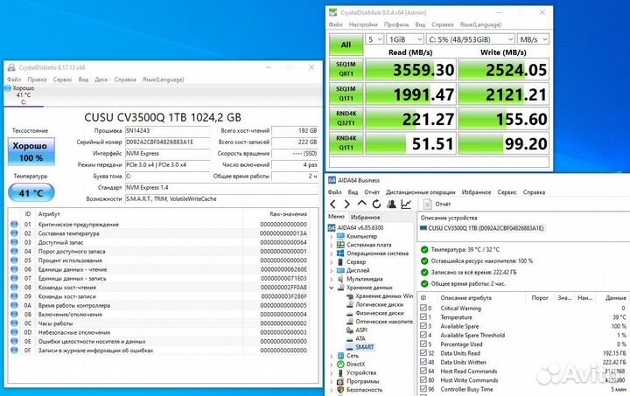Viewport: 630px width, 396px height.
Task: Toggle Host Read Commands checkbox
Action: (x=423, y=372)
